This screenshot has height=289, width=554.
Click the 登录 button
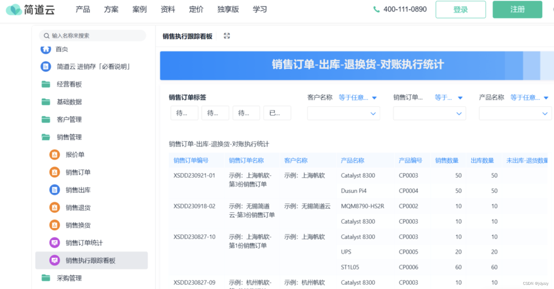[460, 9]
